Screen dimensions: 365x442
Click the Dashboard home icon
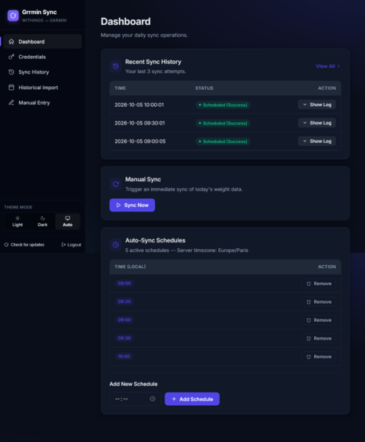pos(11,41)
